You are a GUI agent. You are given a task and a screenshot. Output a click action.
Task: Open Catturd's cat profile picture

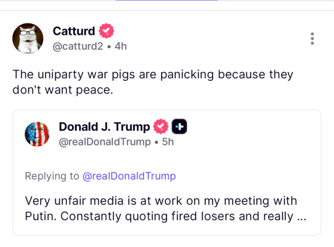28,38
